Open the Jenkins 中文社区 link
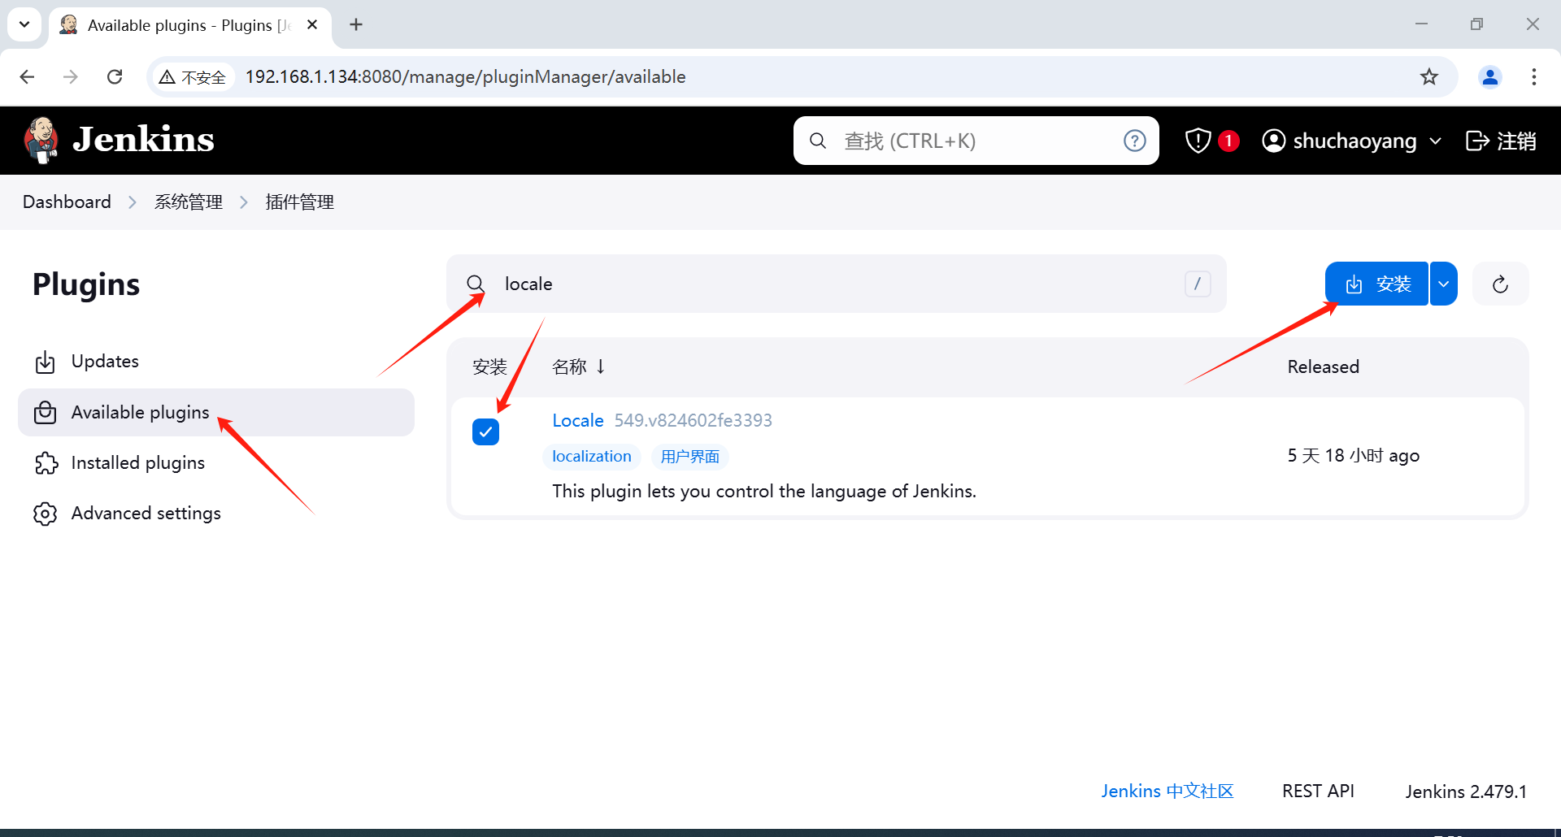 1167,791
